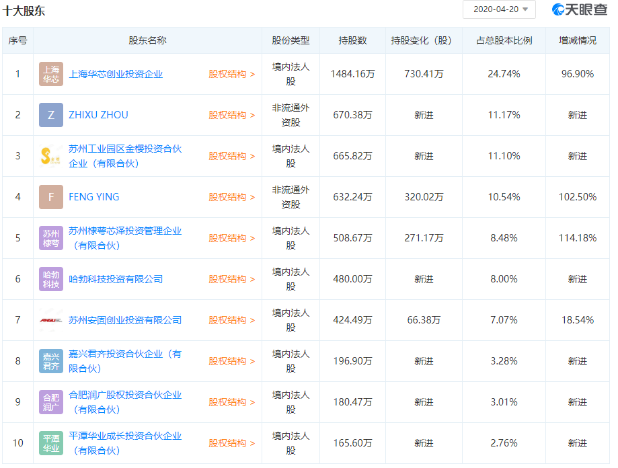The image size is (618, 468).
Task: Click the F avatar for FENG YING
Action: [51, 197]
